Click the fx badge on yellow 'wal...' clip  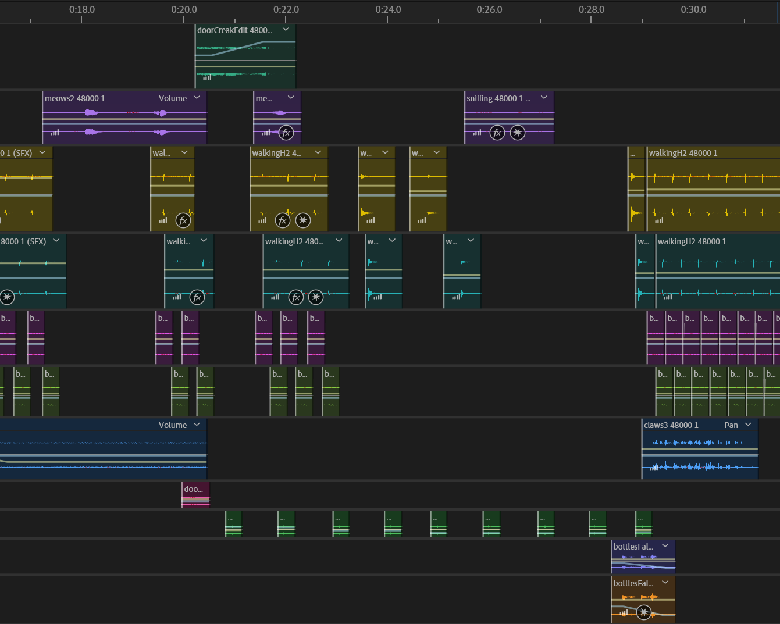click(183, 220)
